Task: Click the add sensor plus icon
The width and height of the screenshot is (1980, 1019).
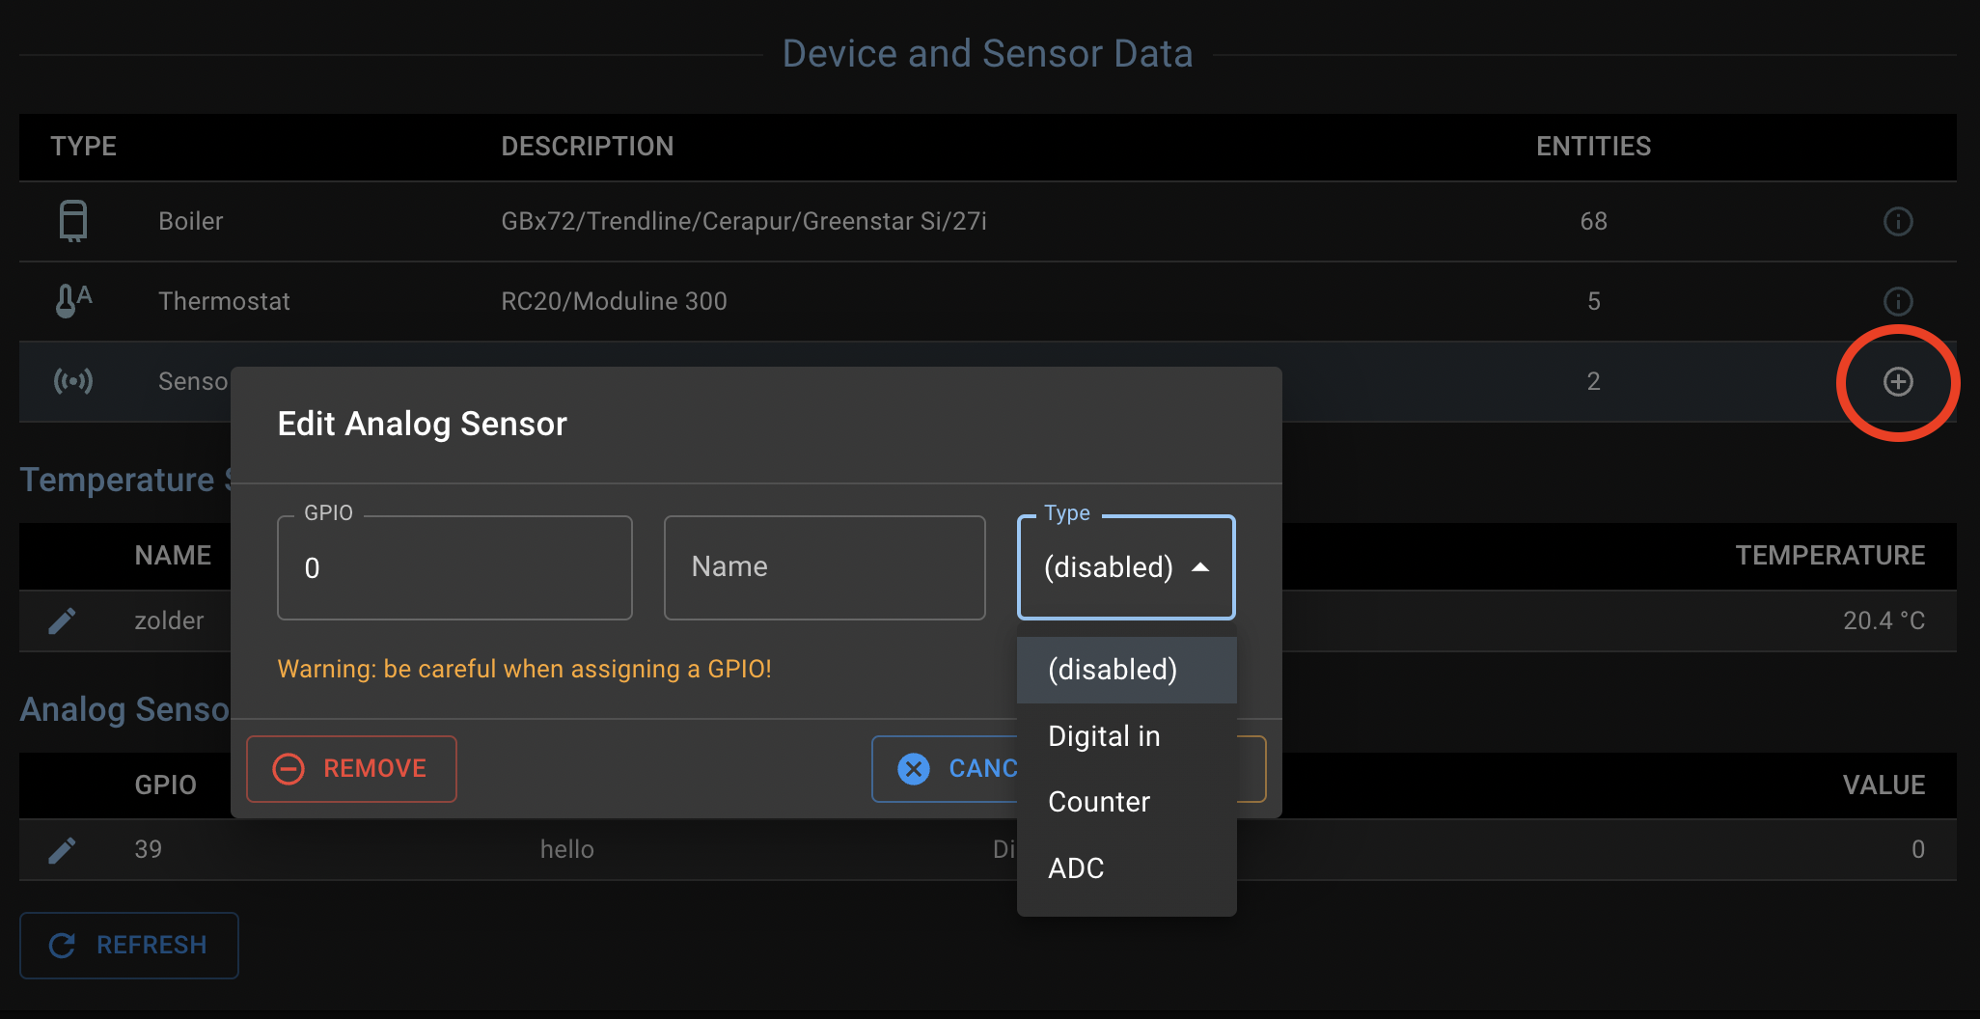Action: click(1897, 382)
